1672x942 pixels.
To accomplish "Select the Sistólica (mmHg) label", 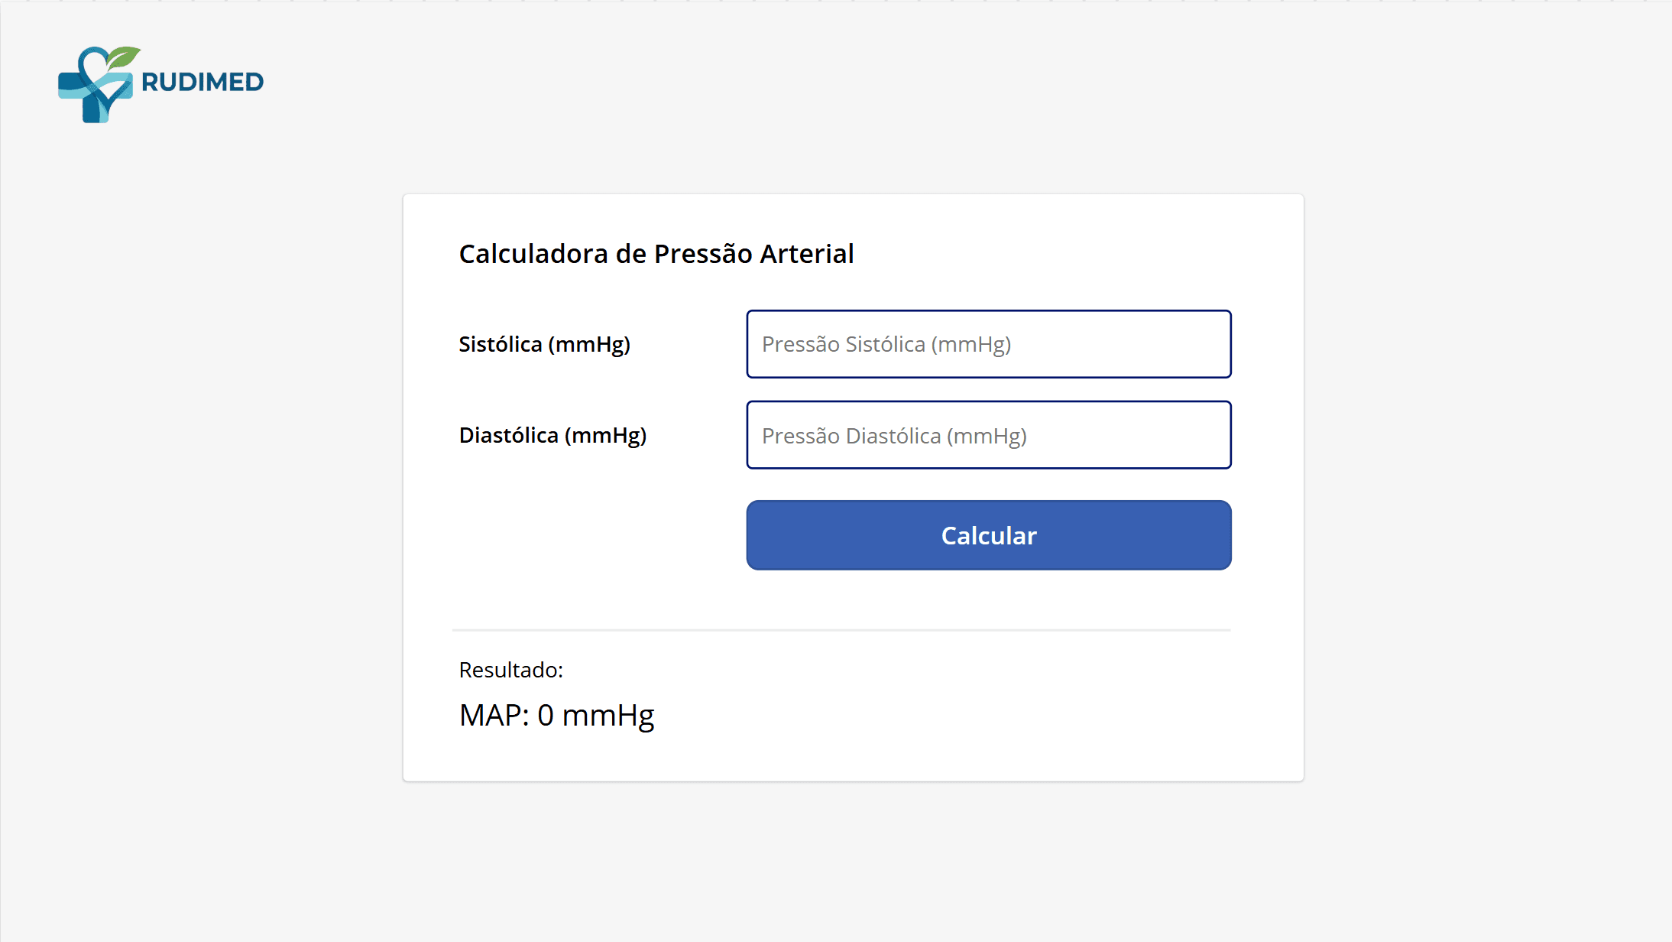I will [x=544, y=344].
